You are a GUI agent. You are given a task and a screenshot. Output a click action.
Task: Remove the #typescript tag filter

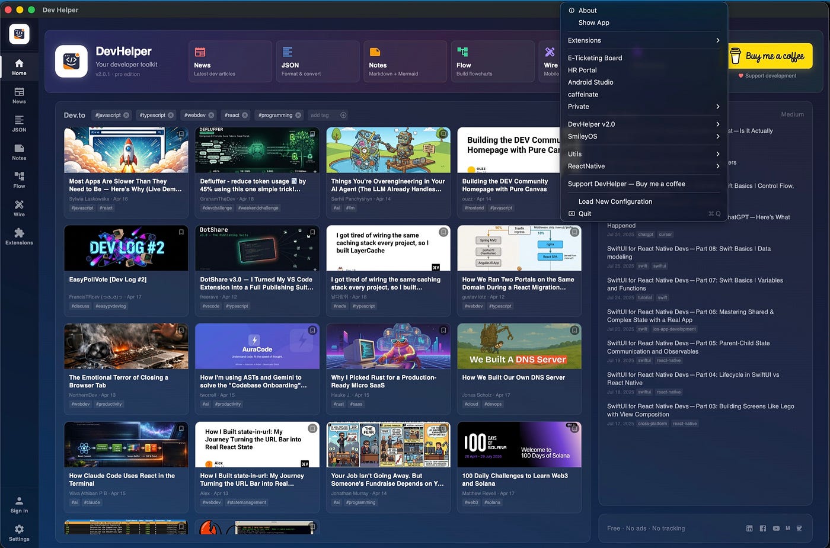[171, 115]
